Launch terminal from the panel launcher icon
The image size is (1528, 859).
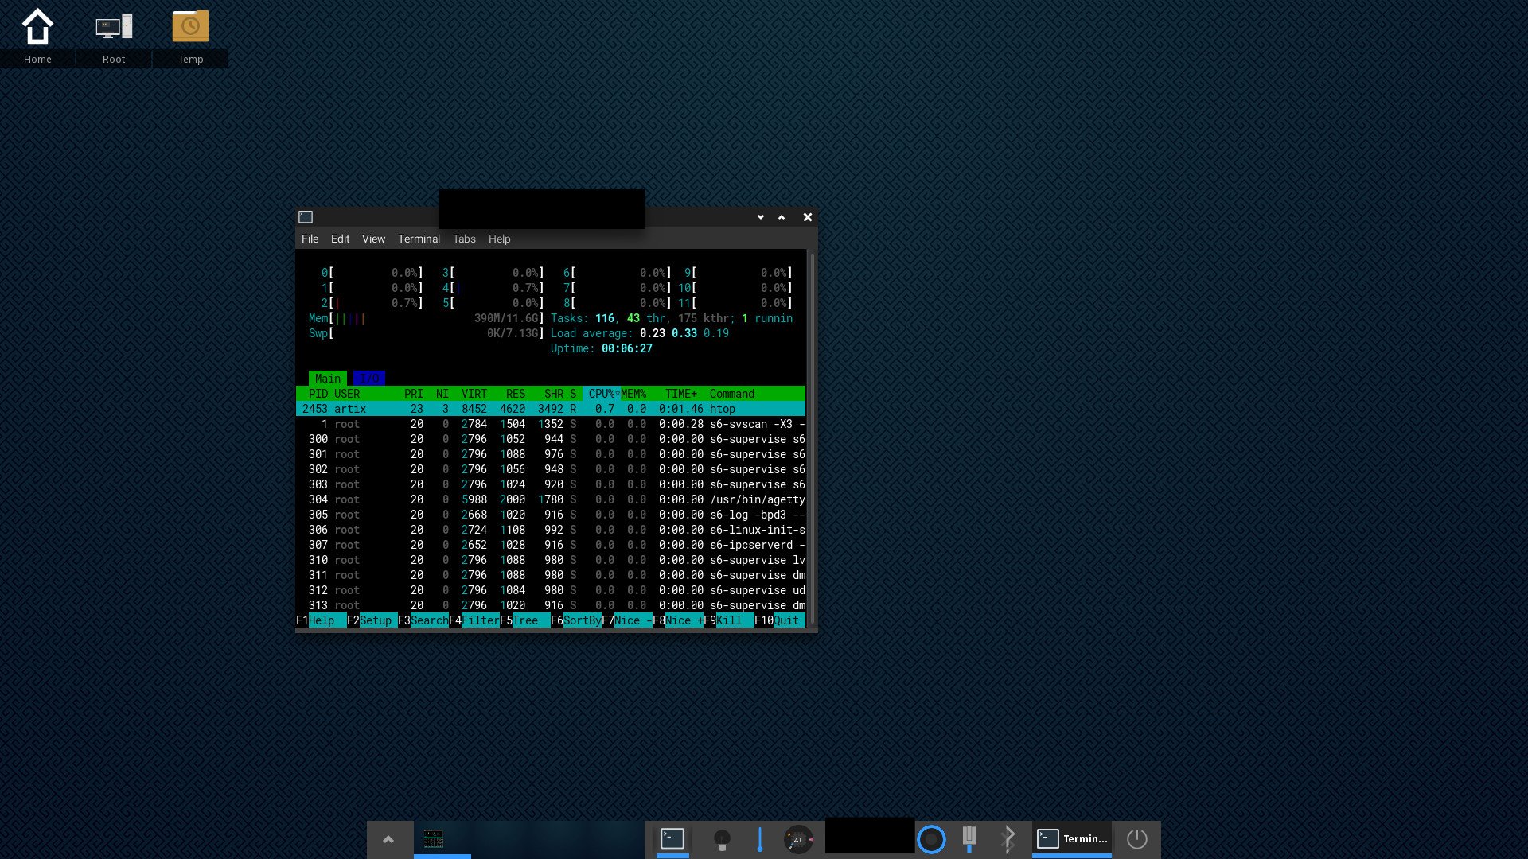click(672, 839)
